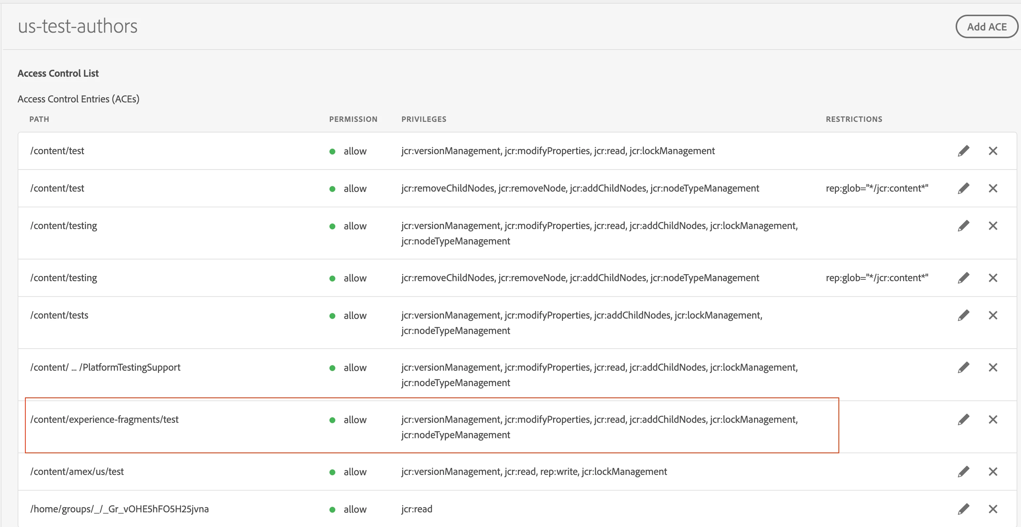Viewport: 1021px width, 527px height.
Task: Edit the /content/amex/us/test ACE entry
Action: click(964, 472)
